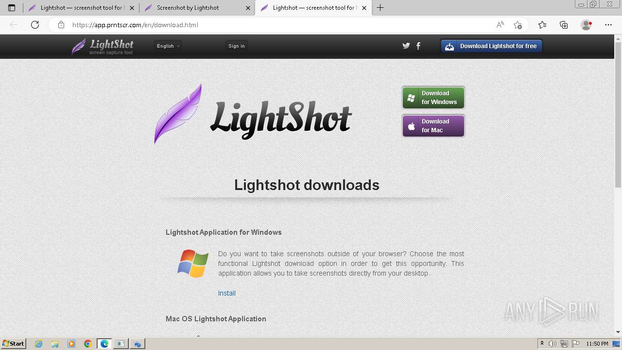Click the volume speaker tray icon
Screen dimensions: 622x350
coord(553,344)
